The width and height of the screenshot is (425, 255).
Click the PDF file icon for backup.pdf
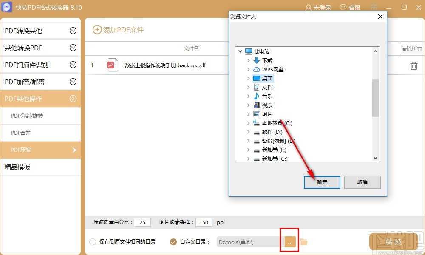pyautogui.click(x=113, y=65)
